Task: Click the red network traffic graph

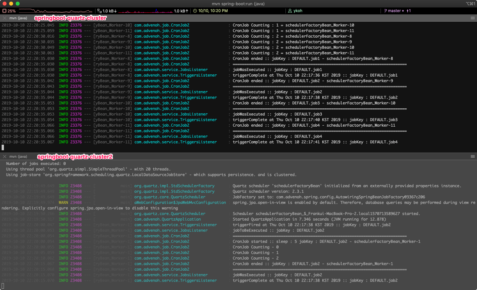Action: pyautogui.click(x=145, y=11)
